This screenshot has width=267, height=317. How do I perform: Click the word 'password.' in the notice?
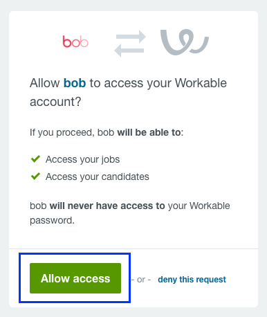52,221
